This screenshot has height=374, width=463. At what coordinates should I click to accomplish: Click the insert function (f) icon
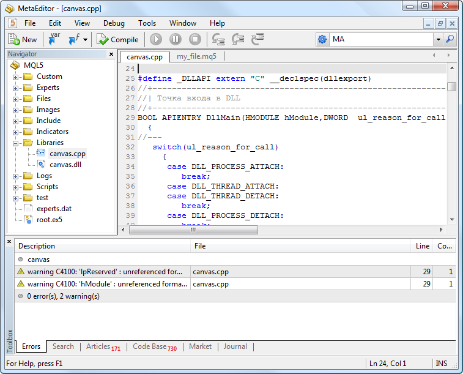tap(73, 39)
